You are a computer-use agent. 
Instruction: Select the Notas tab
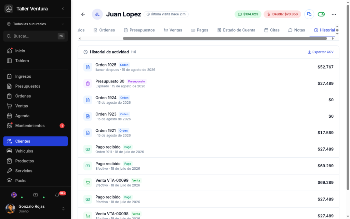pos(297,30)
